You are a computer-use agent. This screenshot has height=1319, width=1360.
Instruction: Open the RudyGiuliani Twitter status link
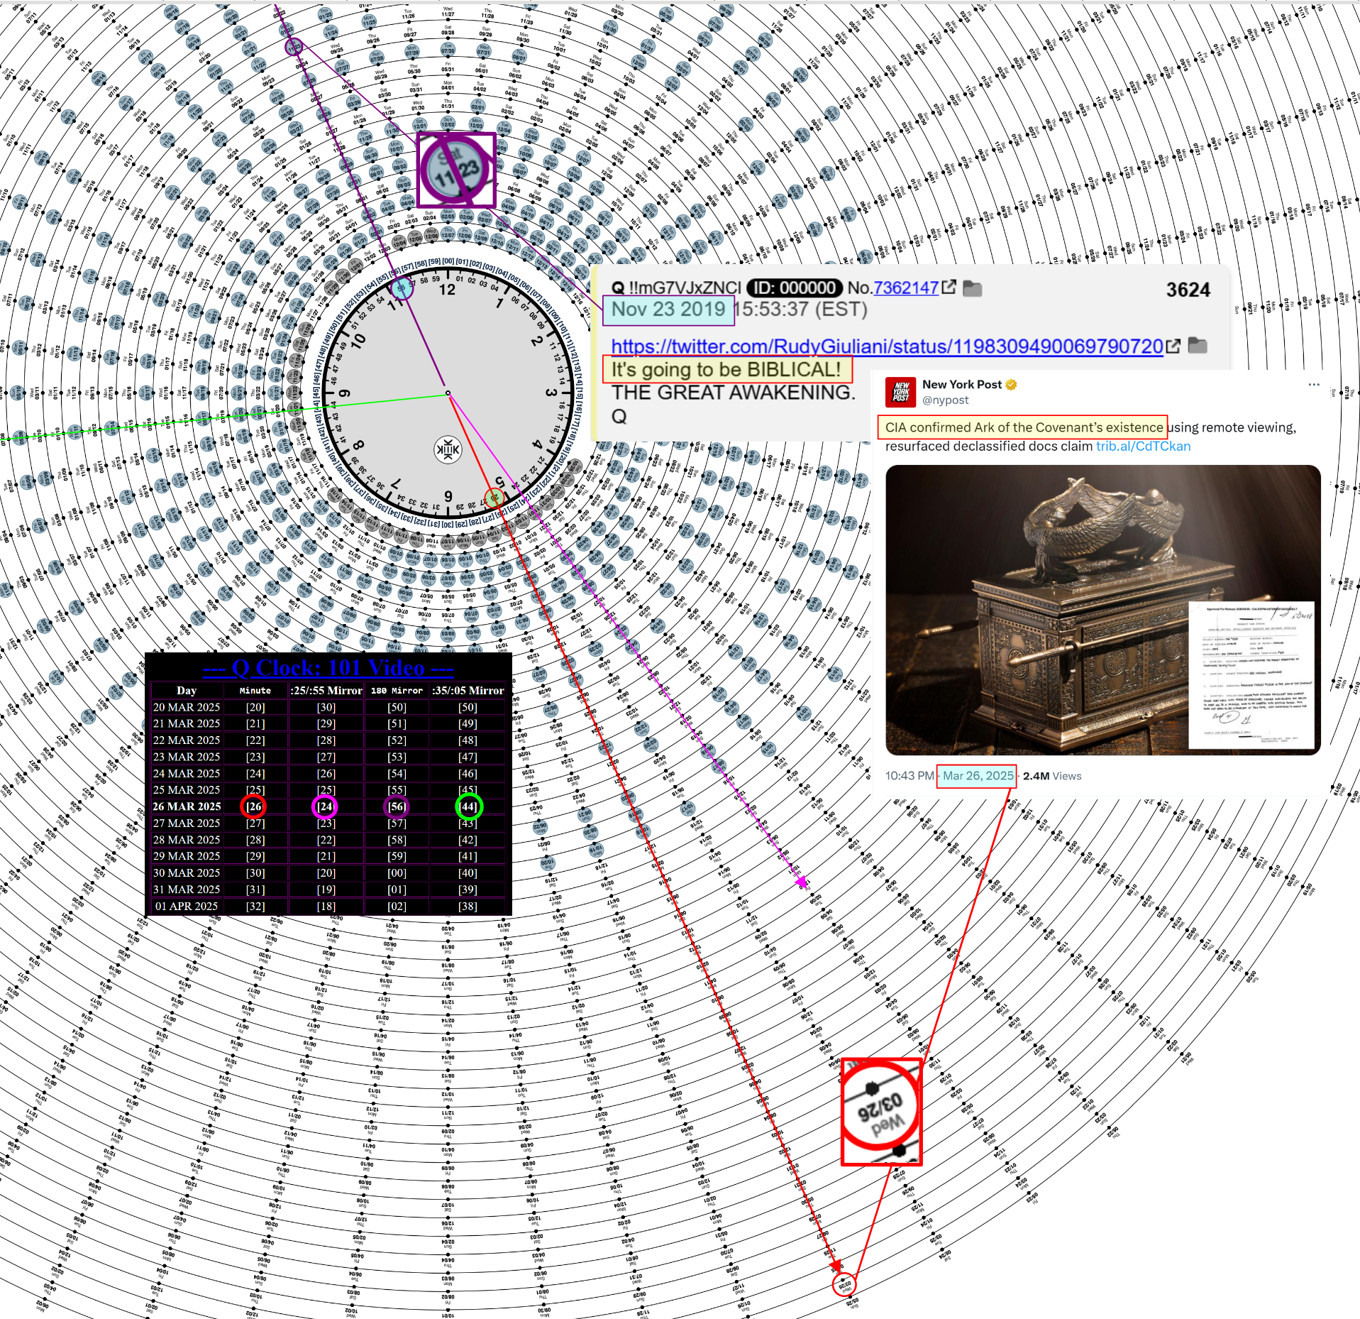pos(887,346)
